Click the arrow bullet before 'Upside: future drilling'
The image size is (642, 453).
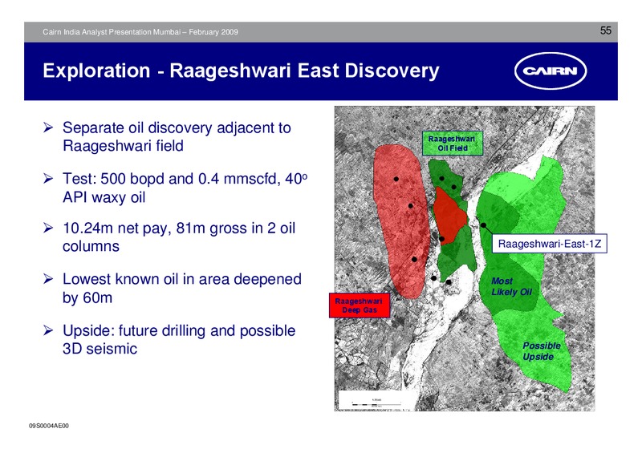48,330
